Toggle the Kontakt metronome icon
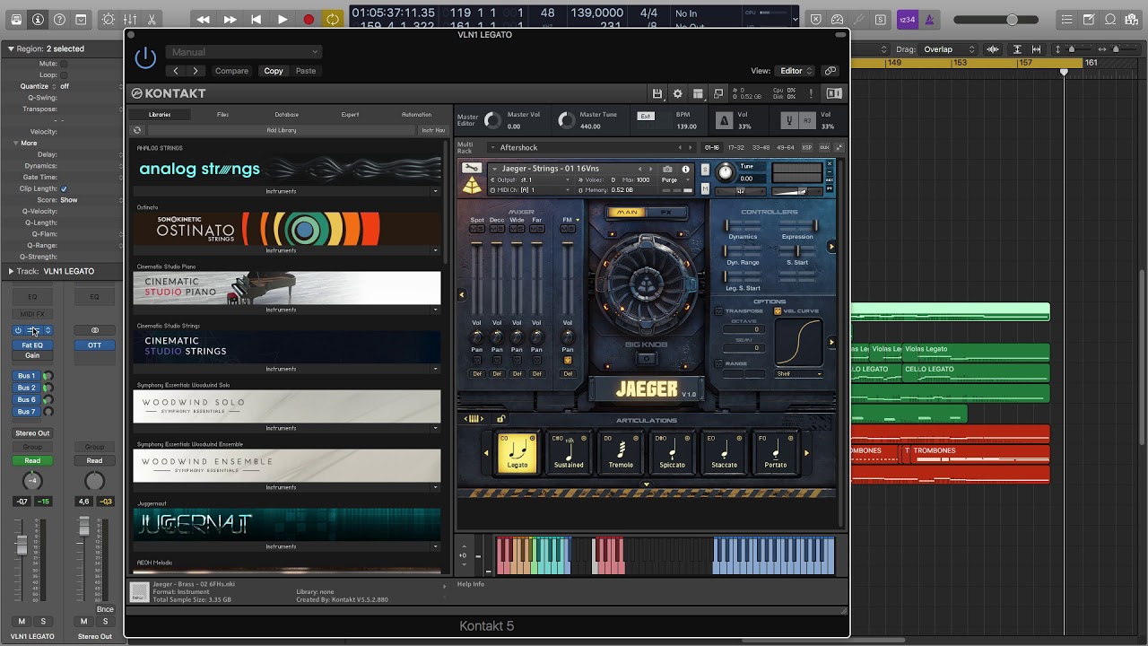This screenshot has height=646, width=1148. tap(724, 120)
